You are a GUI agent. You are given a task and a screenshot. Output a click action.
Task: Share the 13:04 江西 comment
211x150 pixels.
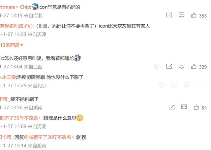tap(169, 66)
